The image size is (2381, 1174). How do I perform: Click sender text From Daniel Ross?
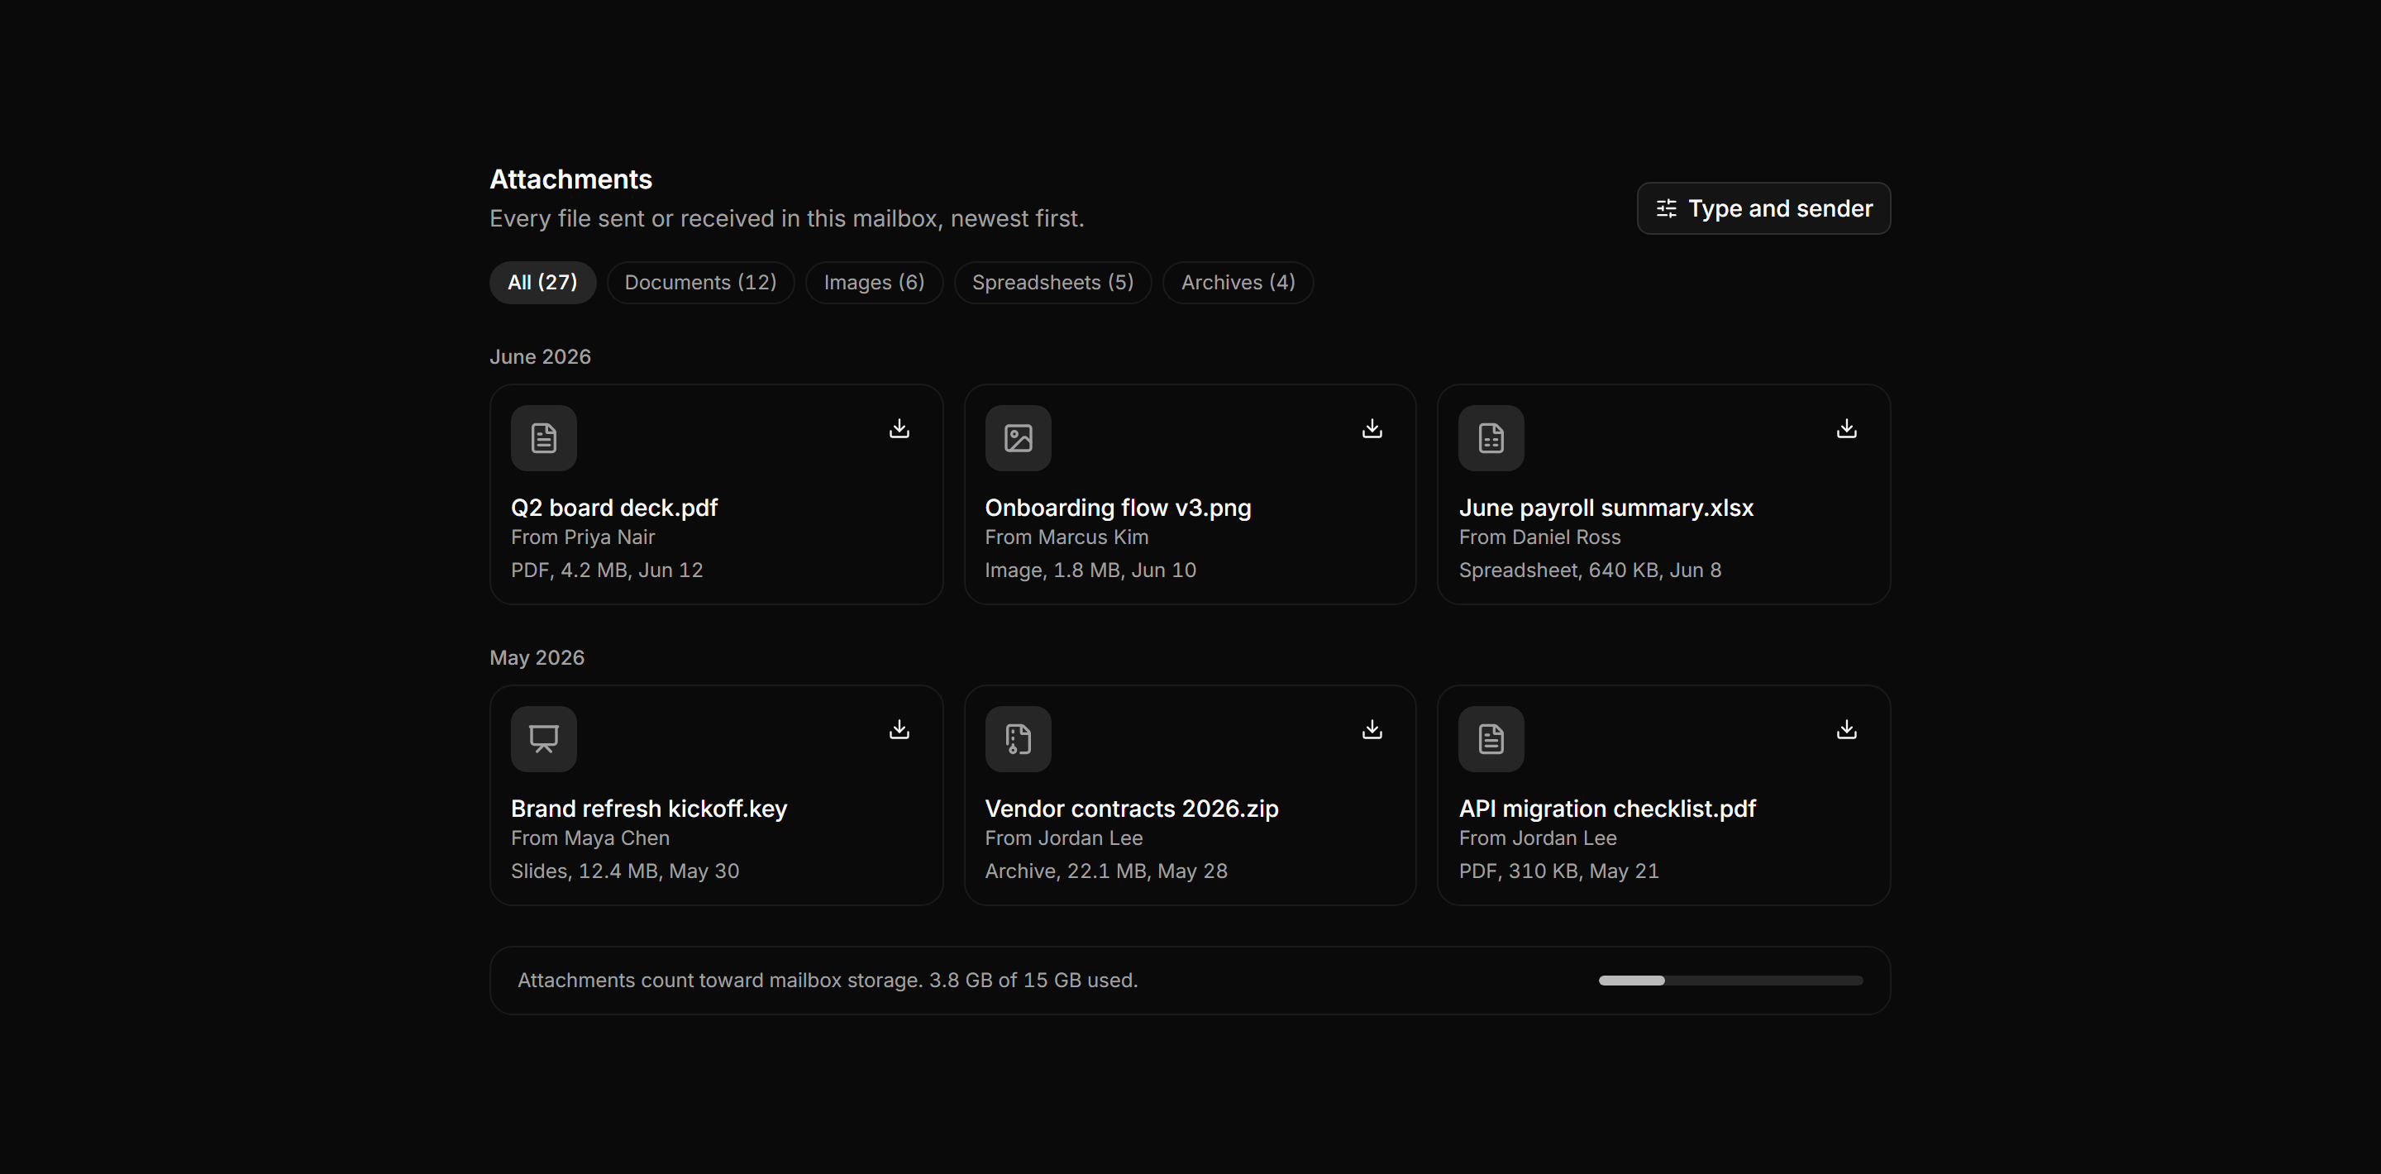click(x=1539, y=537)
